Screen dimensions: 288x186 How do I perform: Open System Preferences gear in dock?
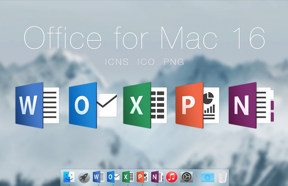click(186, 177)
